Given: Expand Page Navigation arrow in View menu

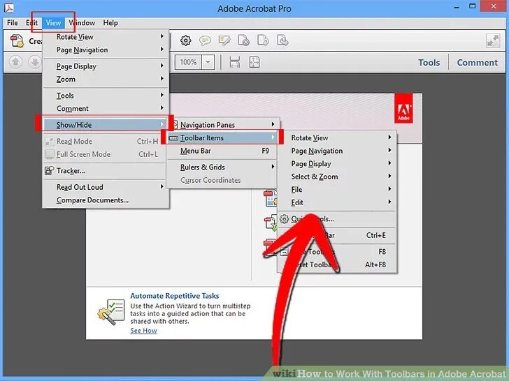Looking at the screenshot, I should coord(162,50).
